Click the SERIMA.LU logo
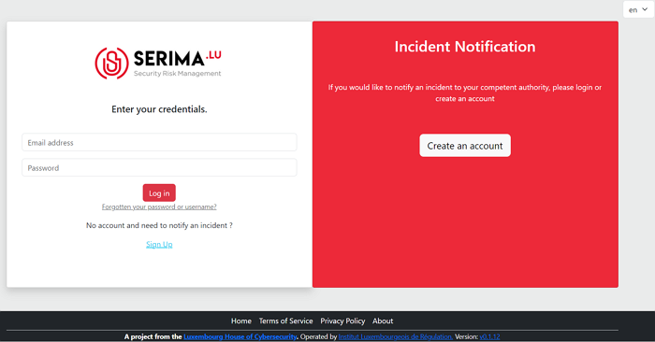Viewport: 655px width, 342px height. 158,63
